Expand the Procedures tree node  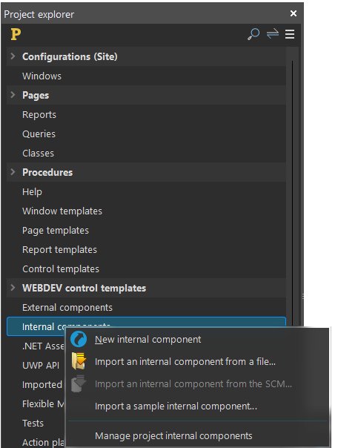pyautogui.click(x=13, y=172)
